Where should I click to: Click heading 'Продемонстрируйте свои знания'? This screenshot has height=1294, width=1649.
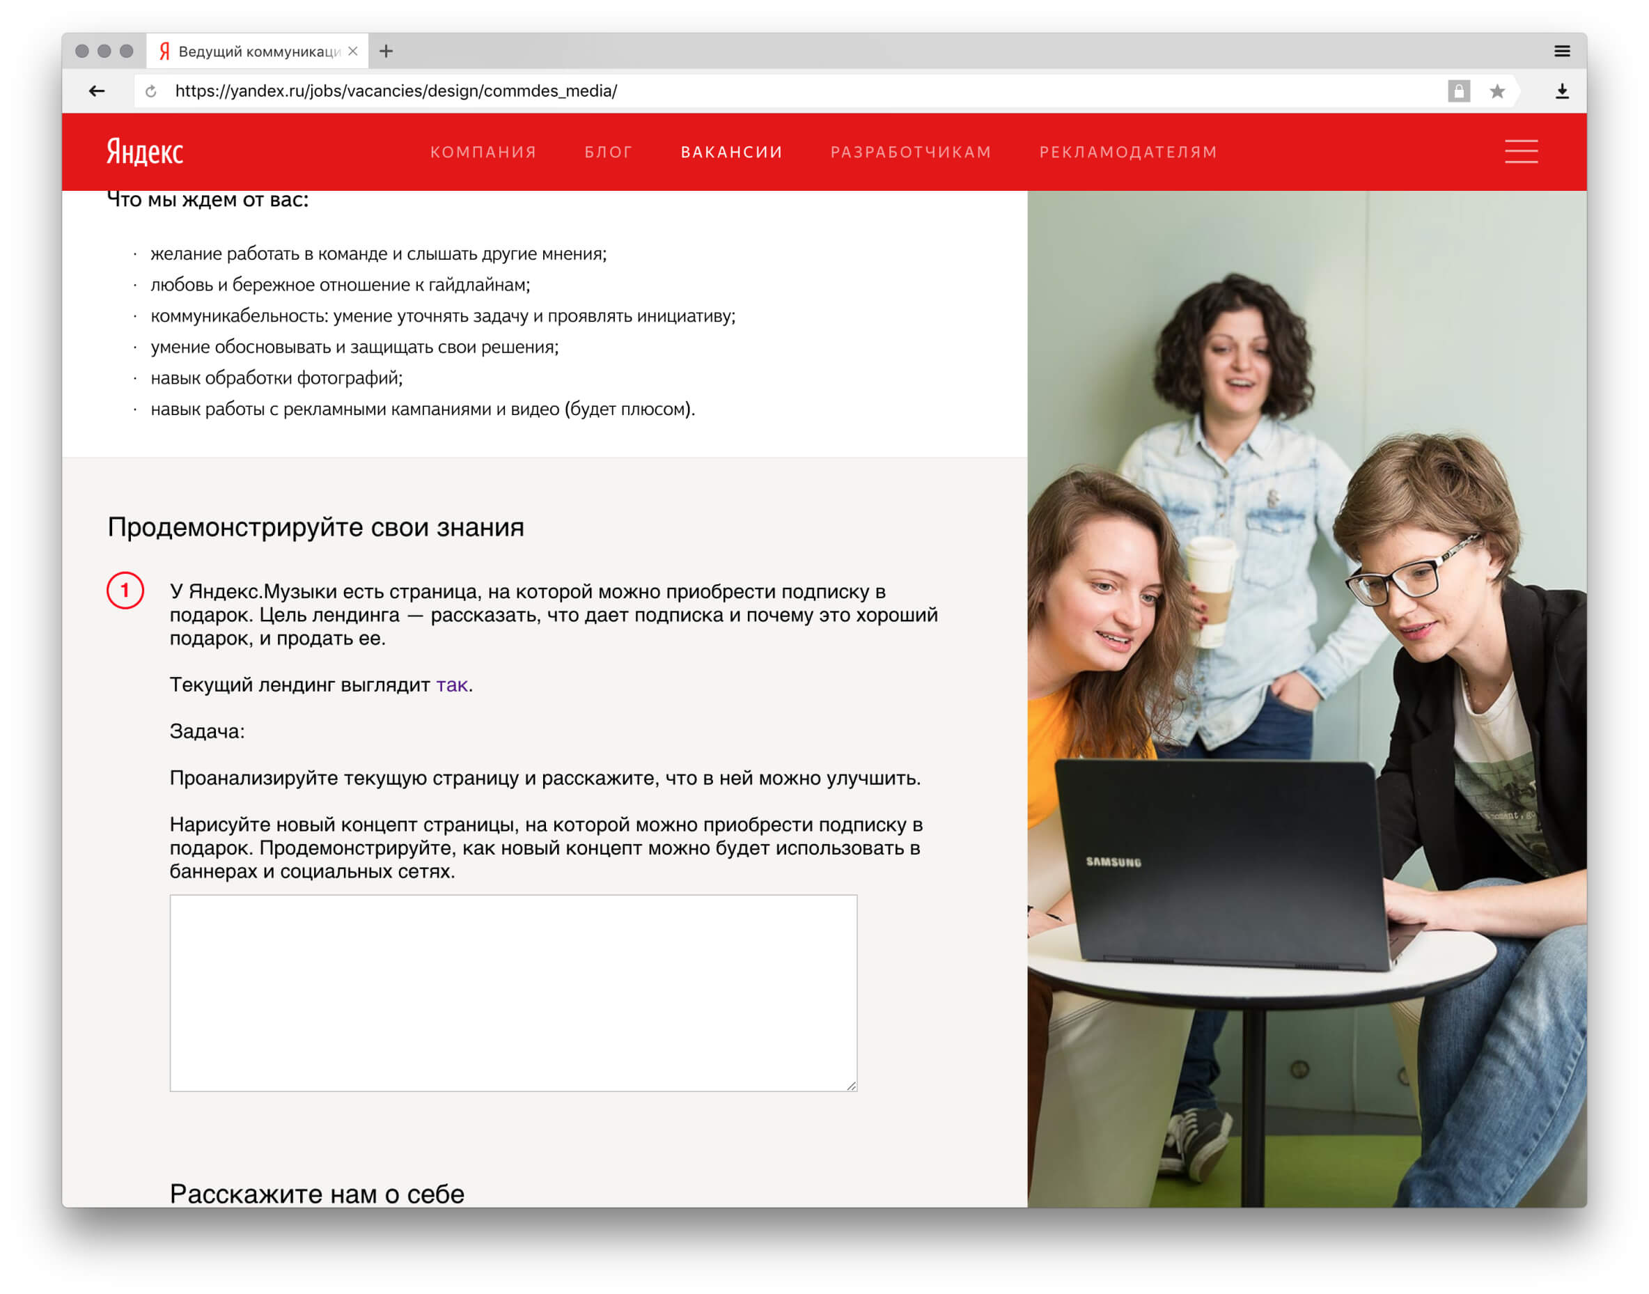pos(316,527)
